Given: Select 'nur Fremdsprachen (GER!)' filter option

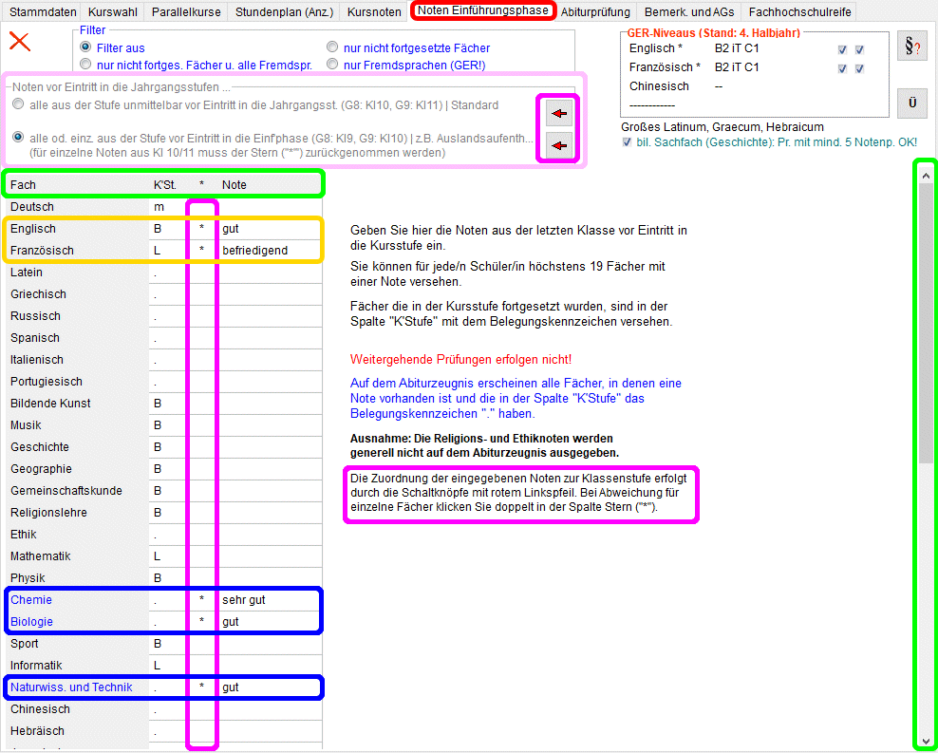Looking at the screenshot, I should 332,65.
